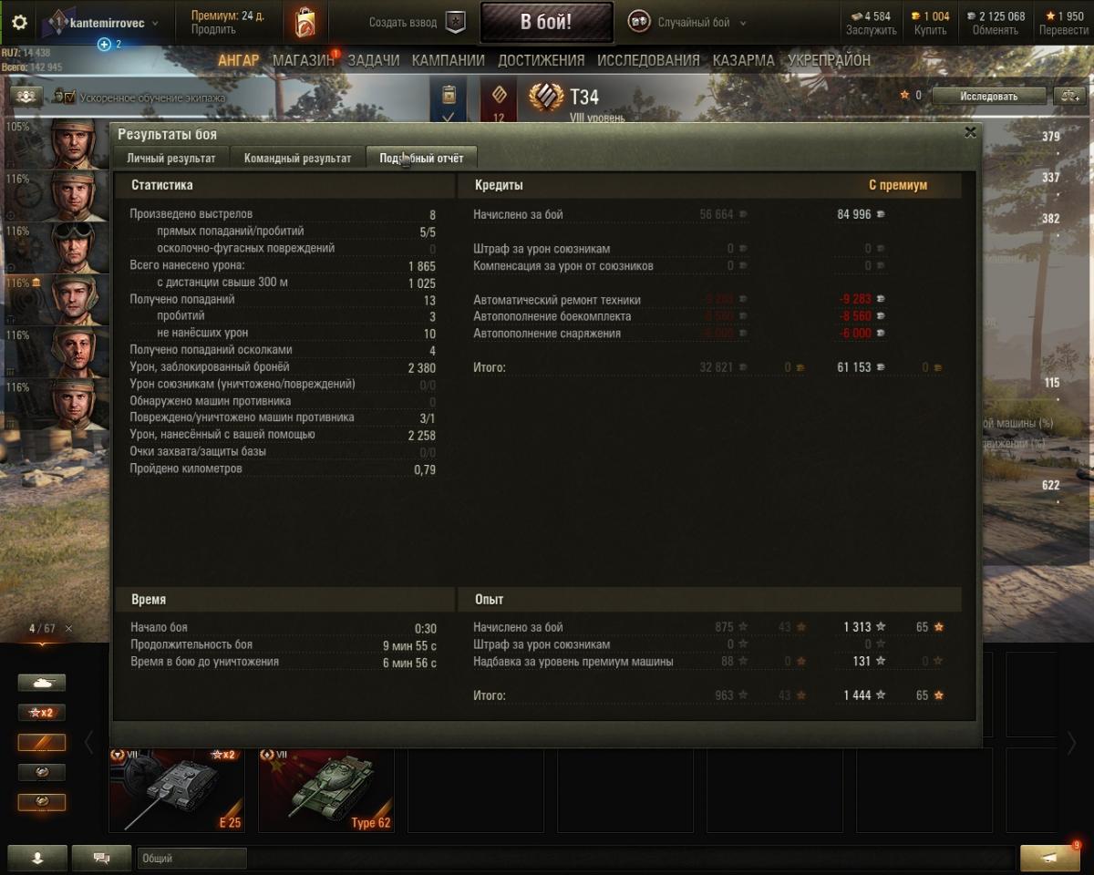Select the Type 62 tank in carousel
Screen dimensions: 1094x875
[x=325, y=790]
